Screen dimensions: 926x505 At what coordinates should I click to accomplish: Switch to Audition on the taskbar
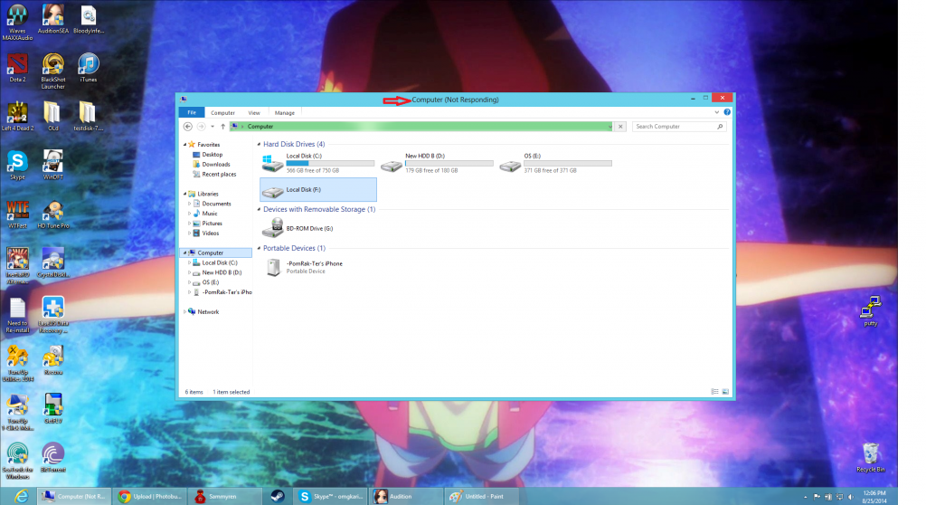coord(406,496)
